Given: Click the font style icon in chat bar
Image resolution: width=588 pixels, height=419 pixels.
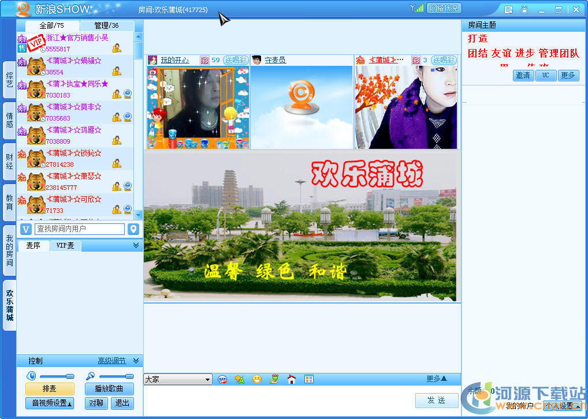Looking at the screenshot, I should point(239,379).
